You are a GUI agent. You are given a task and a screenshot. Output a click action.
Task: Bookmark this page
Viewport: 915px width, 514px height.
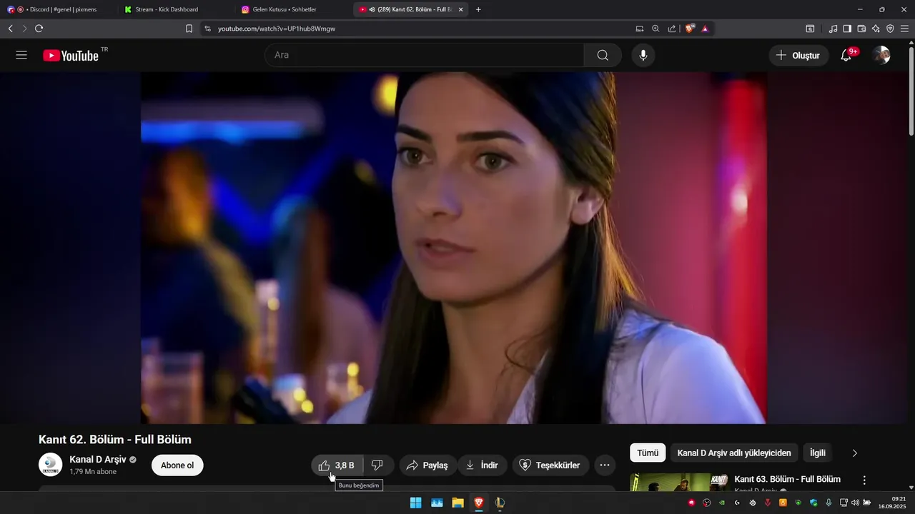click(x=189, y=29)
